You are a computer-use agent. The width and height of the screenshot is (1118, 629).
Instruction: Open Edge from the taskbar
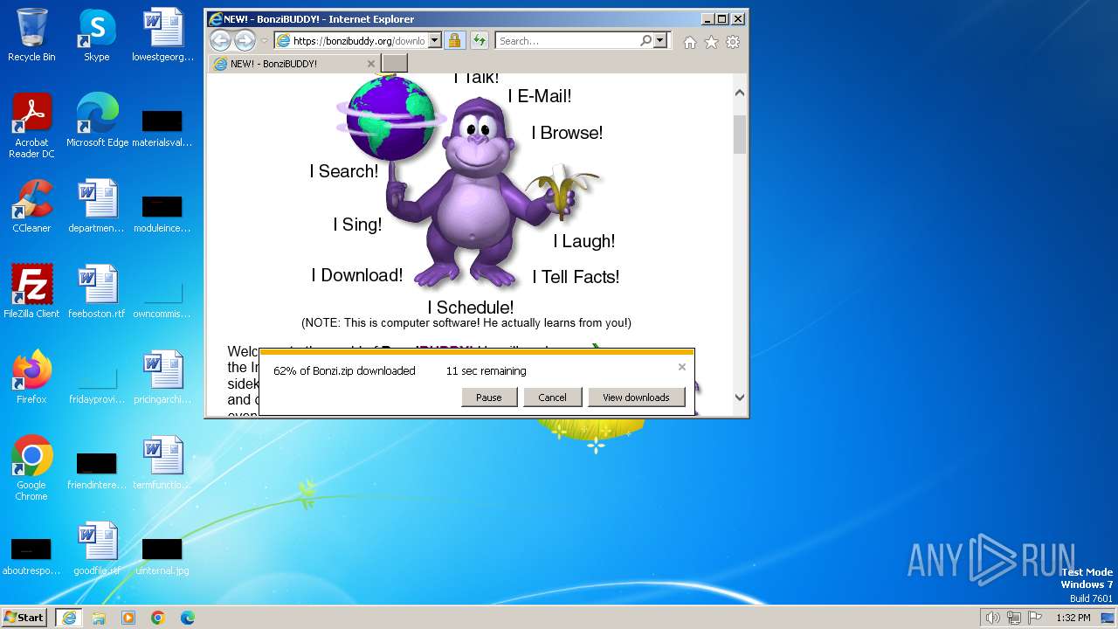(x=188, y=618)
